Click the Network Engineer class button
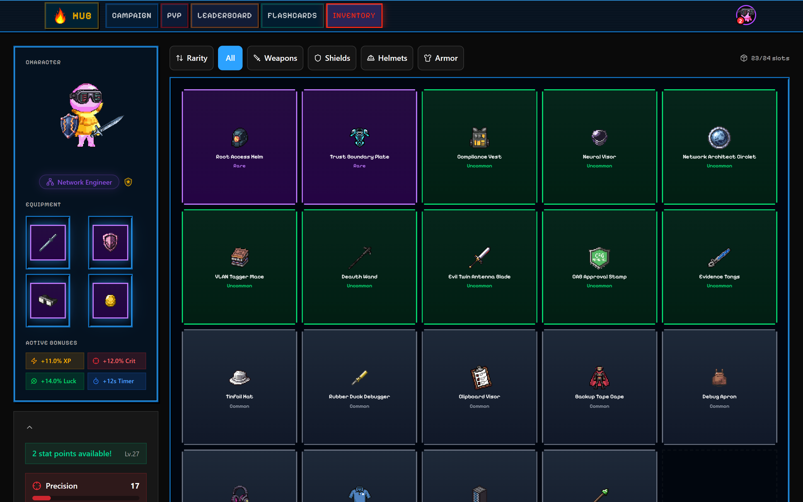This screenshot has height=502, width=803. [79, 182]
